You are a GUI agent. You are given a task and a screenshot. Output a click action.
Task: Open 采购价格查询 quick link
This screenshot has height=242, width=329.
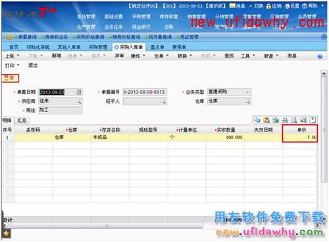tap(90, 37)
